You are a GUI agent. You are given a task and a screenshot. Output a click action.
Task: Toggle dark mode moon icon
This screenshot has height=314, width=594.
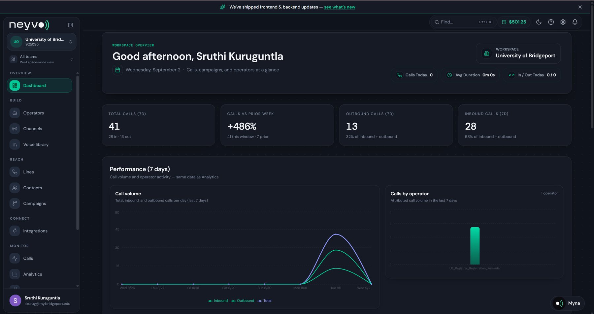(x=539, y=22)
